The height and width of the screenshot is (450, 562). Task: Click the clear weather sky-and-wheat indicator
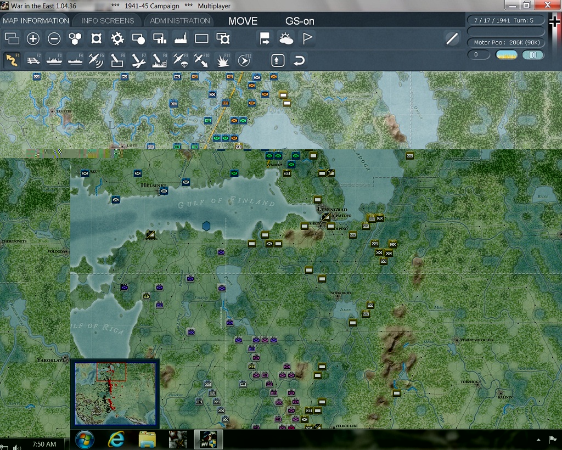[x=506, y=55]
